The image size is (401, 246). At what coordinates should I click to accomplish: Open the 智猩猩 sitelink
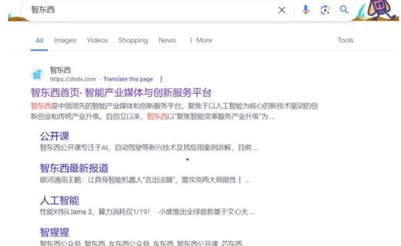tap(54, 232)
